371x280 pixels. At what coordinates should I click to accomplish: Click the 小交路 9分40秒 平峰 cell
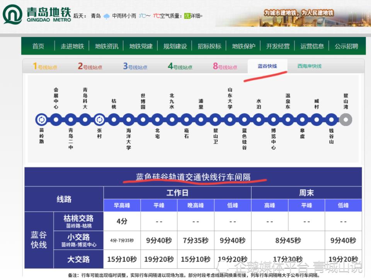coord(159,241)
